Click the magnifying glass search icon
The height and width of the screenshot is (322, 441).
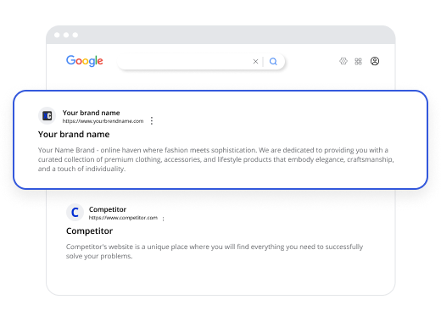tap(273, 61)
